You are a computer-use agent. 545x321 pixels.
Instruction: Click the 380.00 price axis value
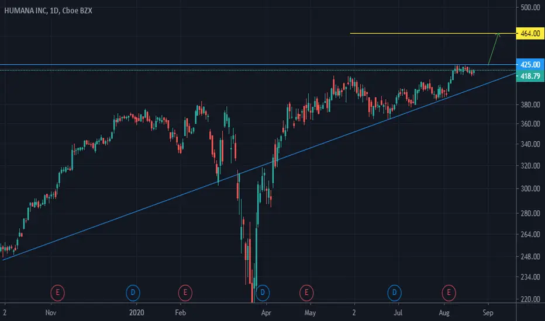[530, 104]
